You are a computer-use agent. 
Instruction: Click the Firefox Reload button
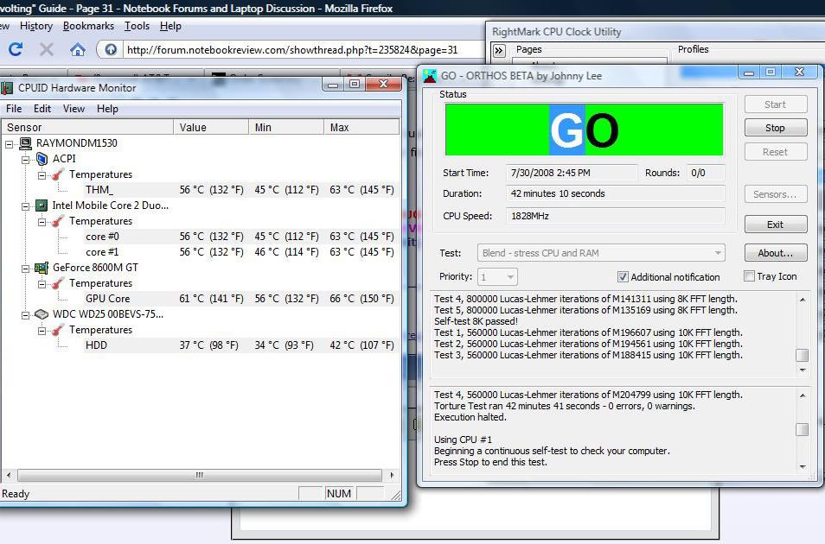click(16, 49)
